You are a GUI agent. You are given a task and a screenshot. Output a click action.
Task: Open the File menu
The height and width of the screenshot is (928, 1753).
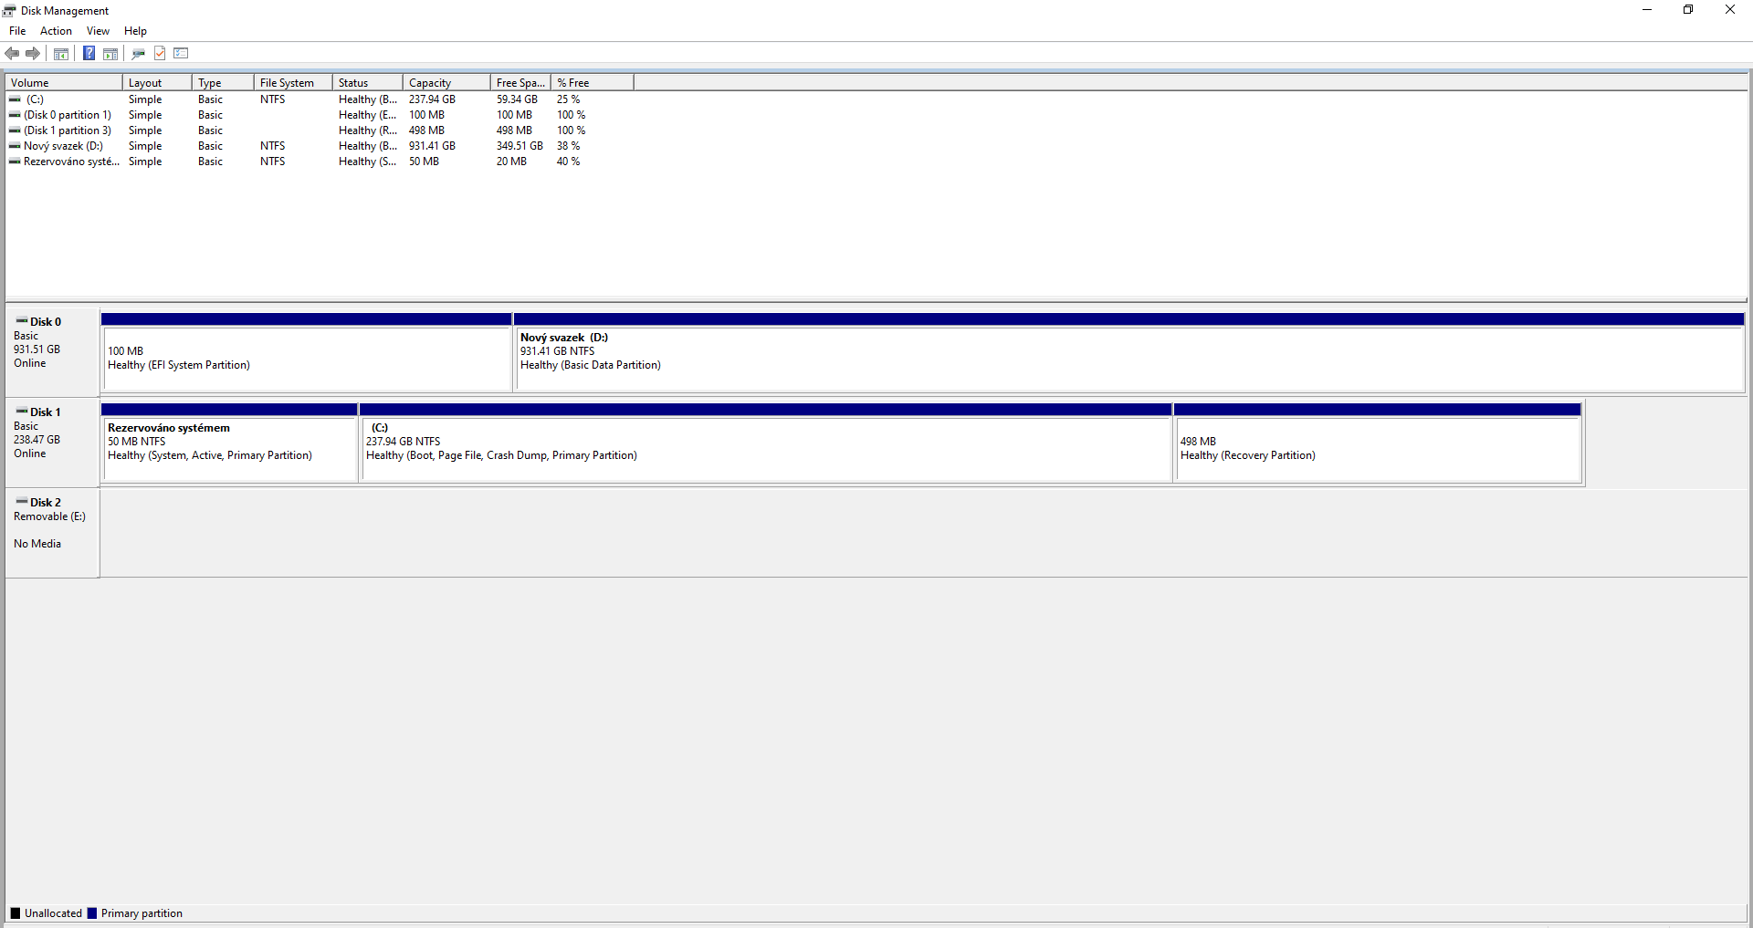(16, 30)
